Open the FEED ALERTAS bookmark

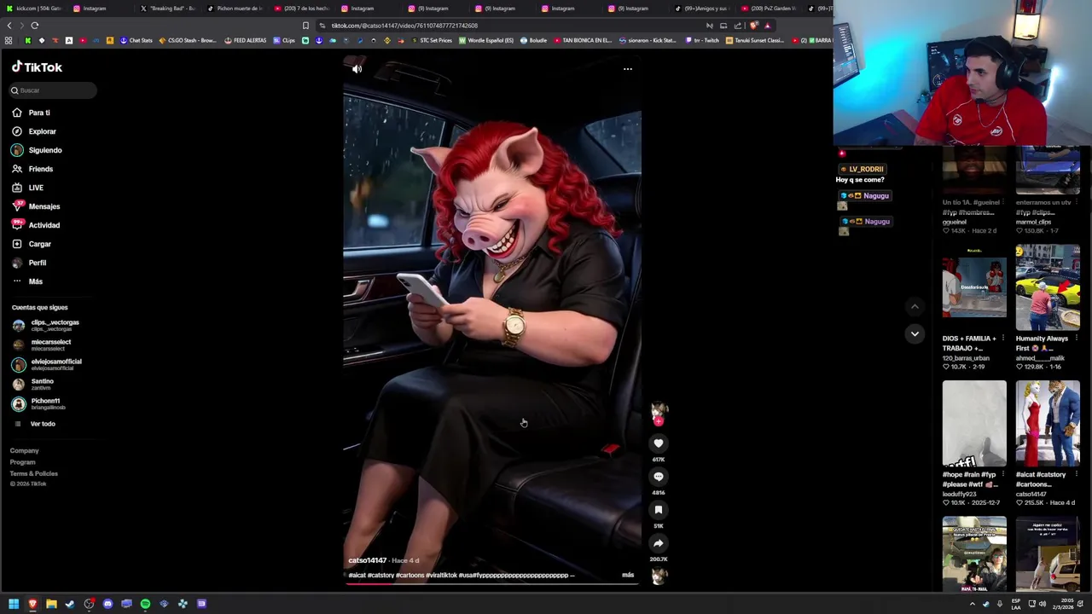(x=246, y=40)
